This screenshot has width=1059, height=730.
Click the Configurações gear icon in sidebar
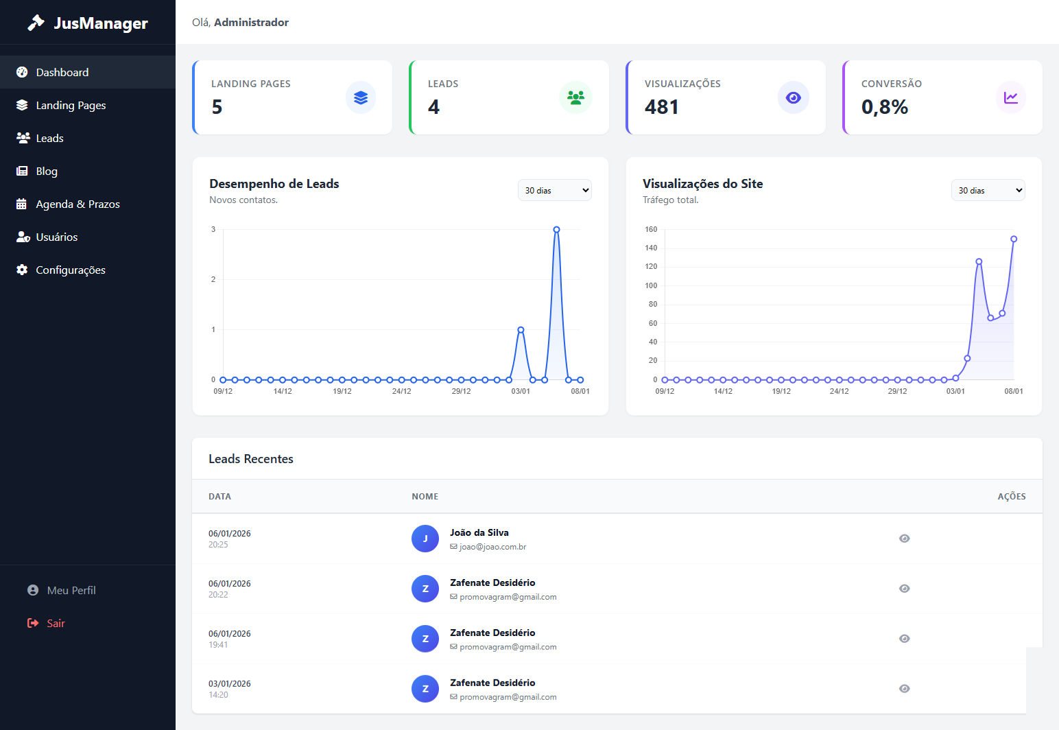pos(22,270)
